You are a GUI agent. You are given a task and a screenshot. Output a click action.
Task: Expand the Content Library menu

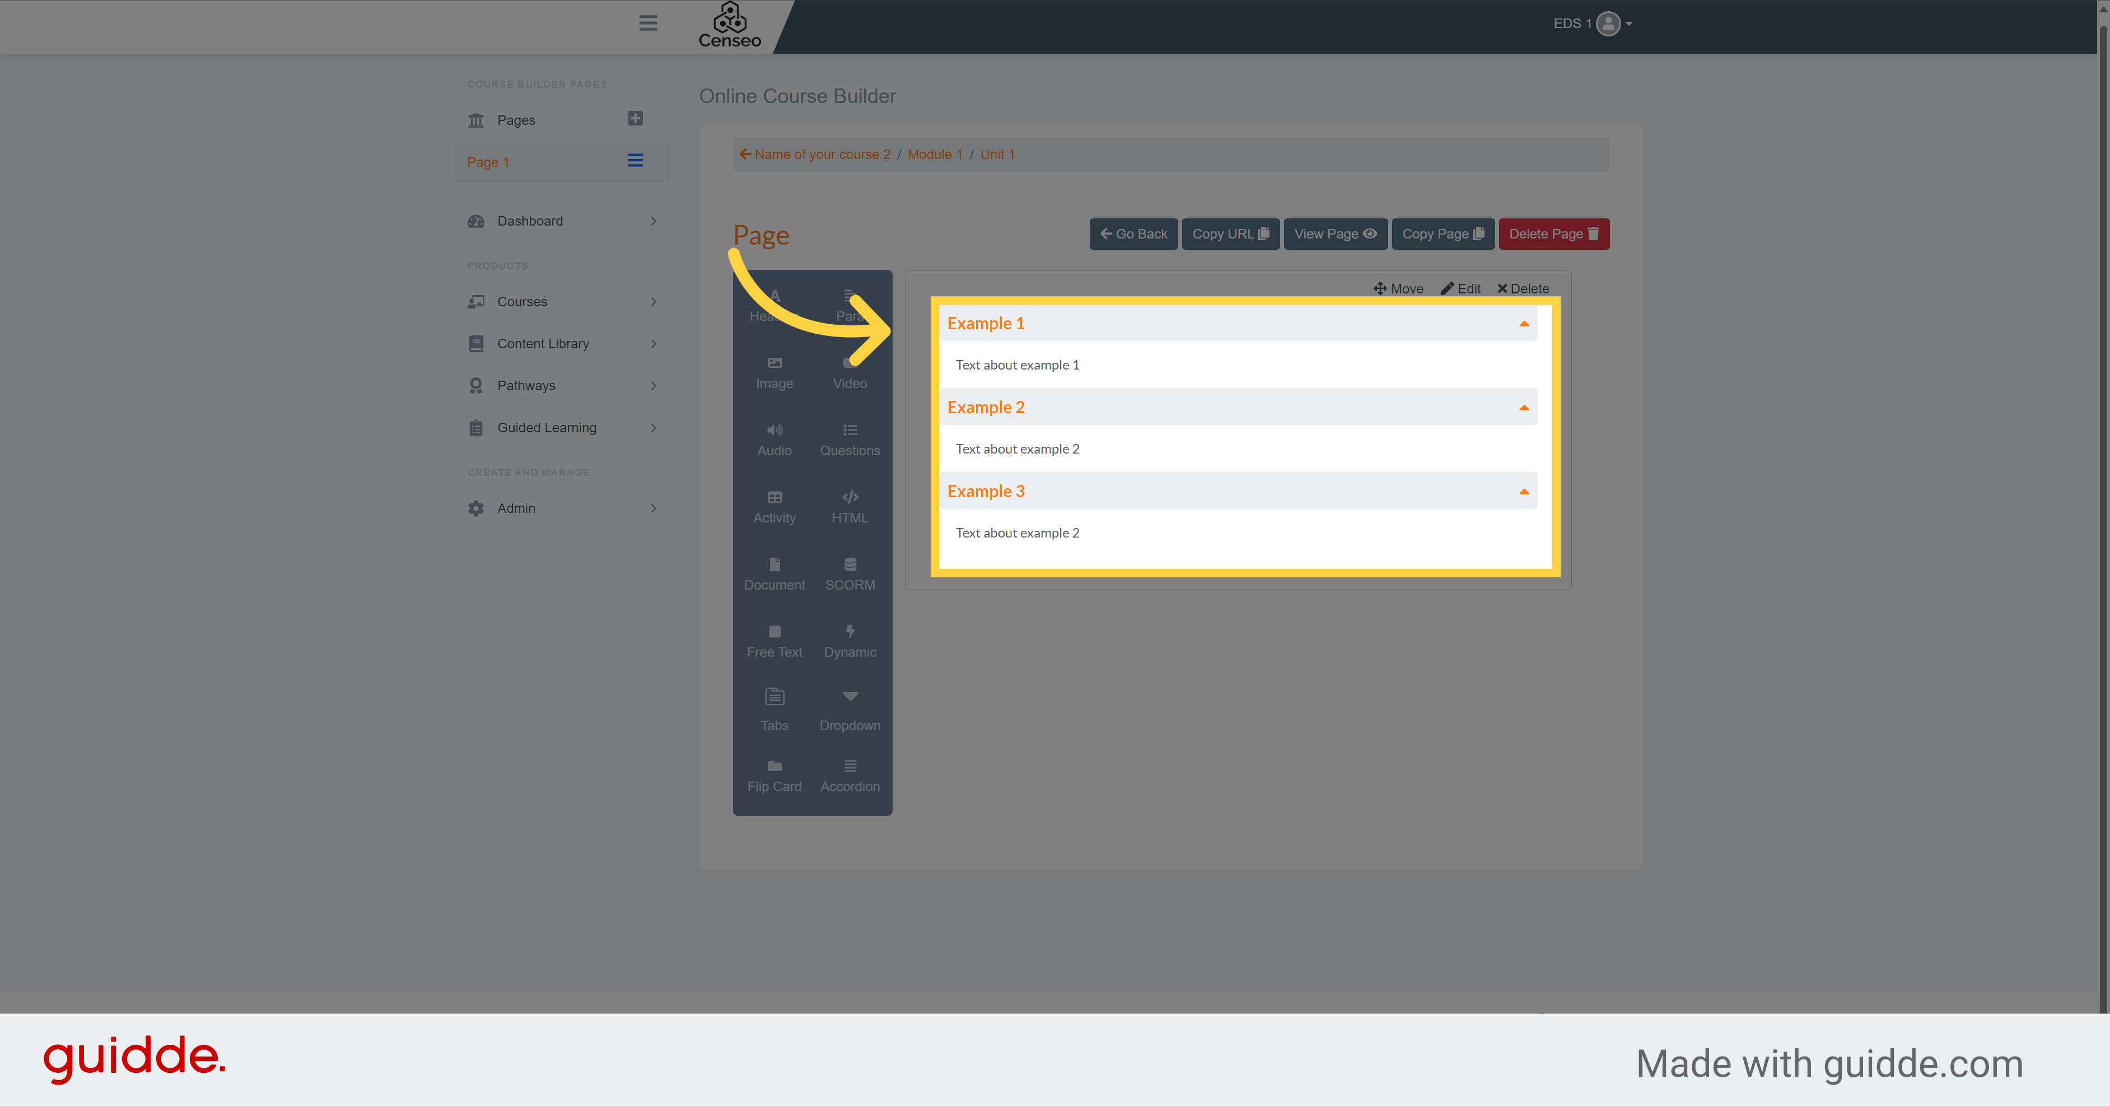point(562,344)
